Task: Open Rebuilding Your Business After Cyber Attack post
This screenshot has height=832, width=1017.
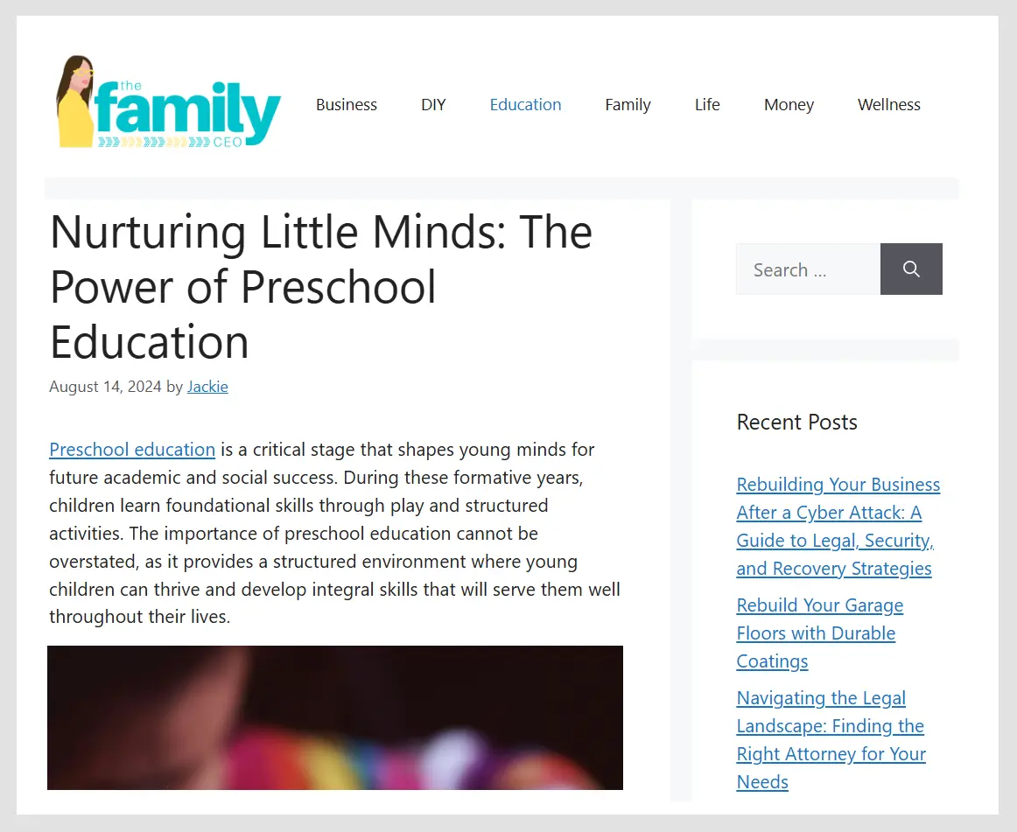Action: click(x=838, y=526)
